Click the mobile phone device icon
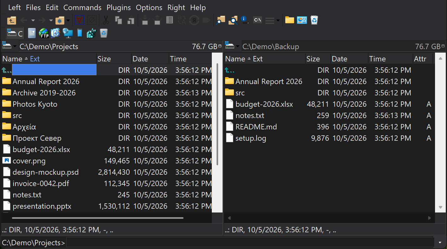Viewport: 447px width, 249px height. click(x=80, y=33)
